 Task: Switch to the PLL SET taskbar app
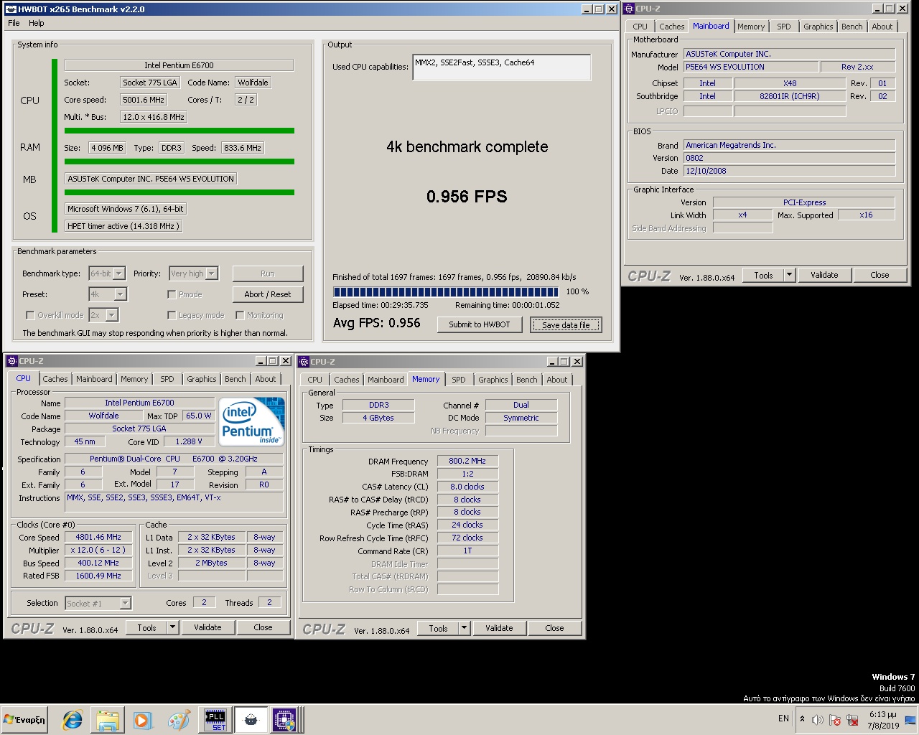click(x=215, y=720)
